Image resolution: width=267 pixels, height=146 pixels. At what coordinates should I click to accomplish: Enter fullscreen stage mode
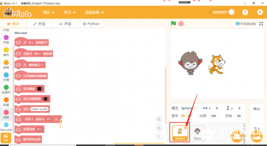[261, 24]
